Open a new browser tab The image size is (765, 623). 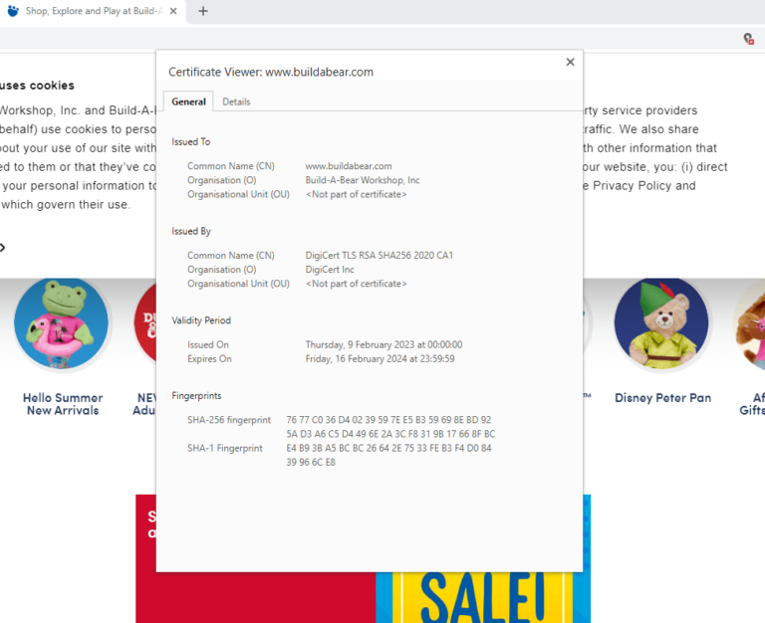pos(203,11)
